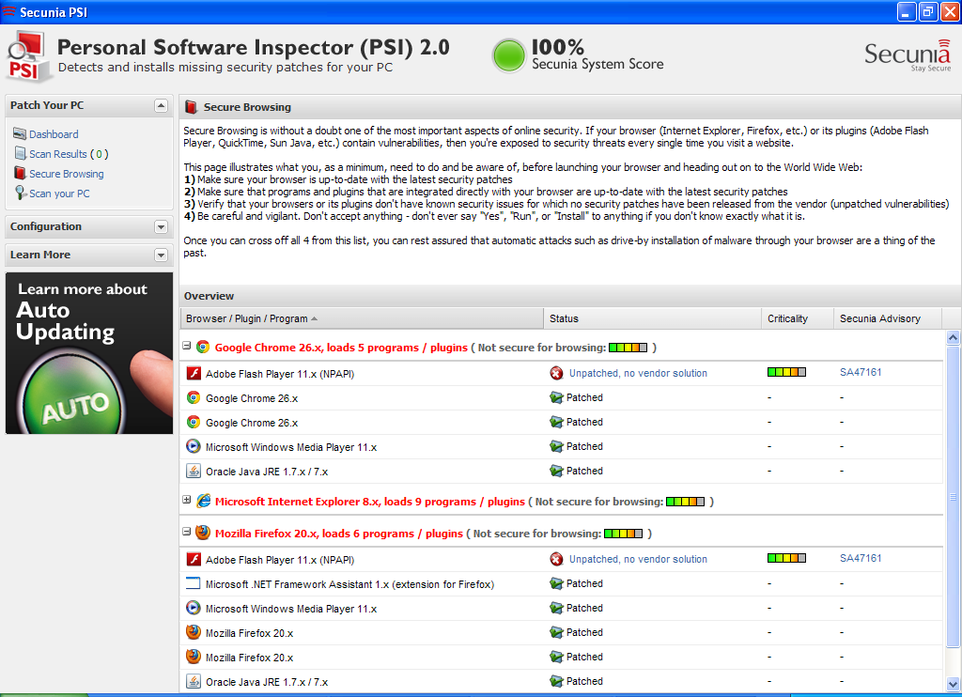This screenshot has height=697, width=962.
Task: Click the Google Chrome group icon
Action: (203, 348)
